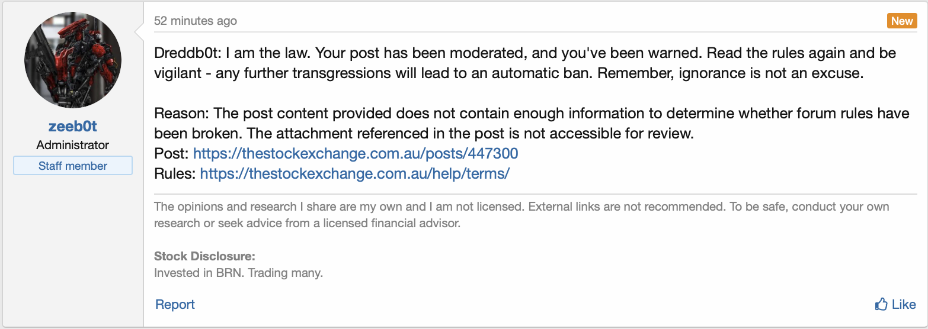Open the zeeb0t username profile link
Screen dimensions: 928x329
coord(72,126)
